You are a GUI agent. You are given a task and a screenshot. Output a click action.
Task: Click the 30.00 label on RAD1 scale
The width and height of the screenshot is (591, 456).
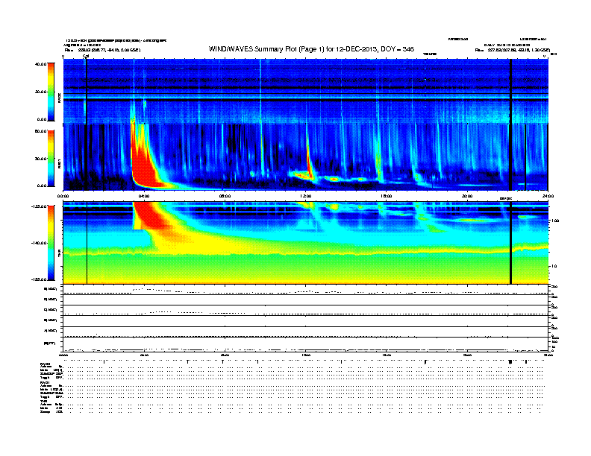click(x=40, y=159)
